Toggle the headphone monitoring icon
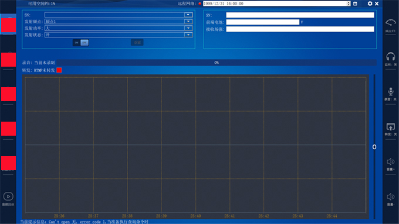Viewport: 399px width, 224px height. (x=390, y=57)
